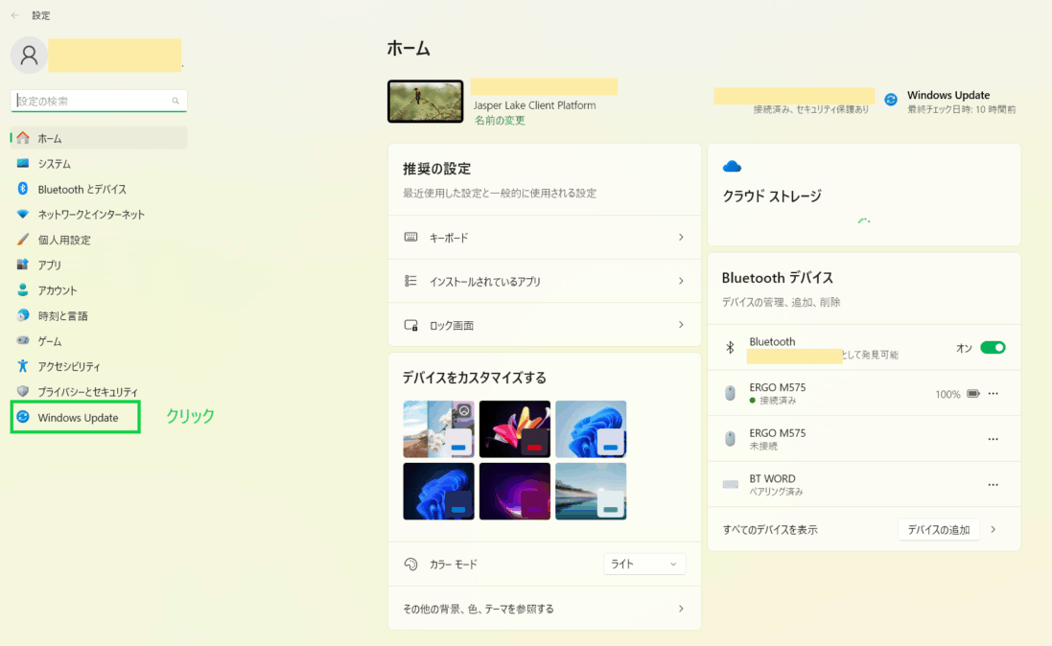Open the キーボード recommended setting
Screen dimensions: 1052x646
(545, 238)
